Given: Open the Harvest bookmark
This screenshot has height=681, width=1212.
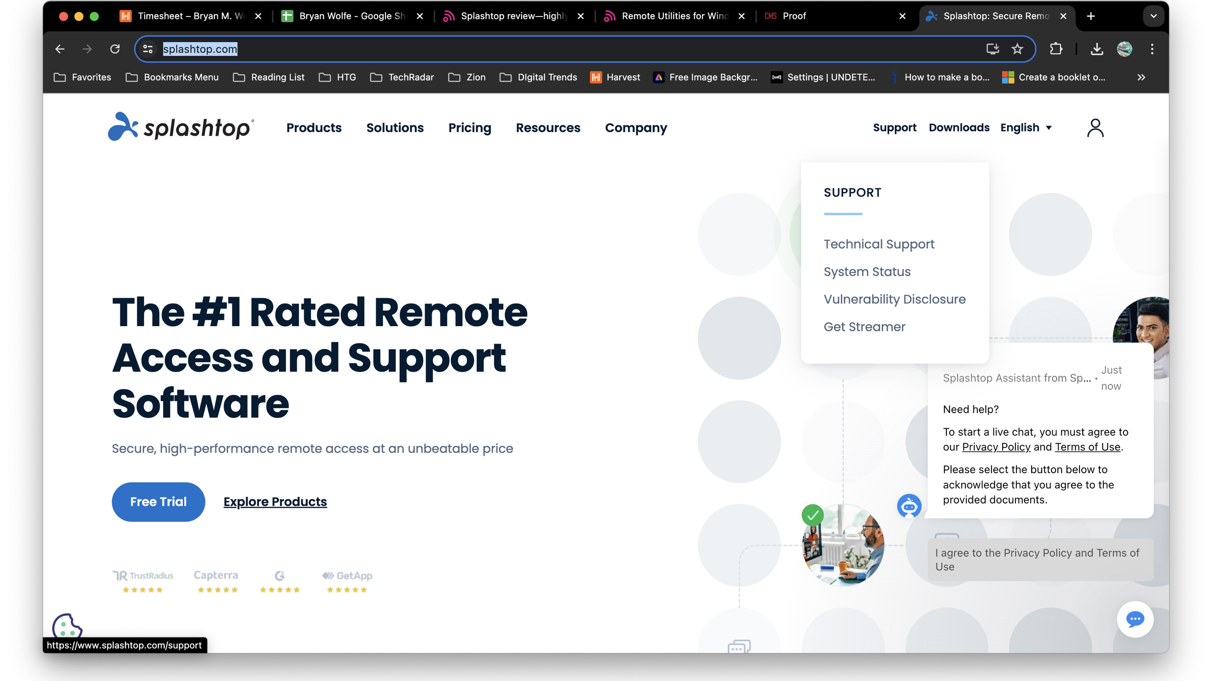Looking at the screenshot, I should pos(615,77).
